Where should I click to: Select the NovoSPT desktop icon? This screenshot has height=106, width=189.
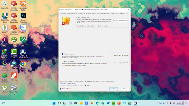pyautogui.click(x=5, y=29)
